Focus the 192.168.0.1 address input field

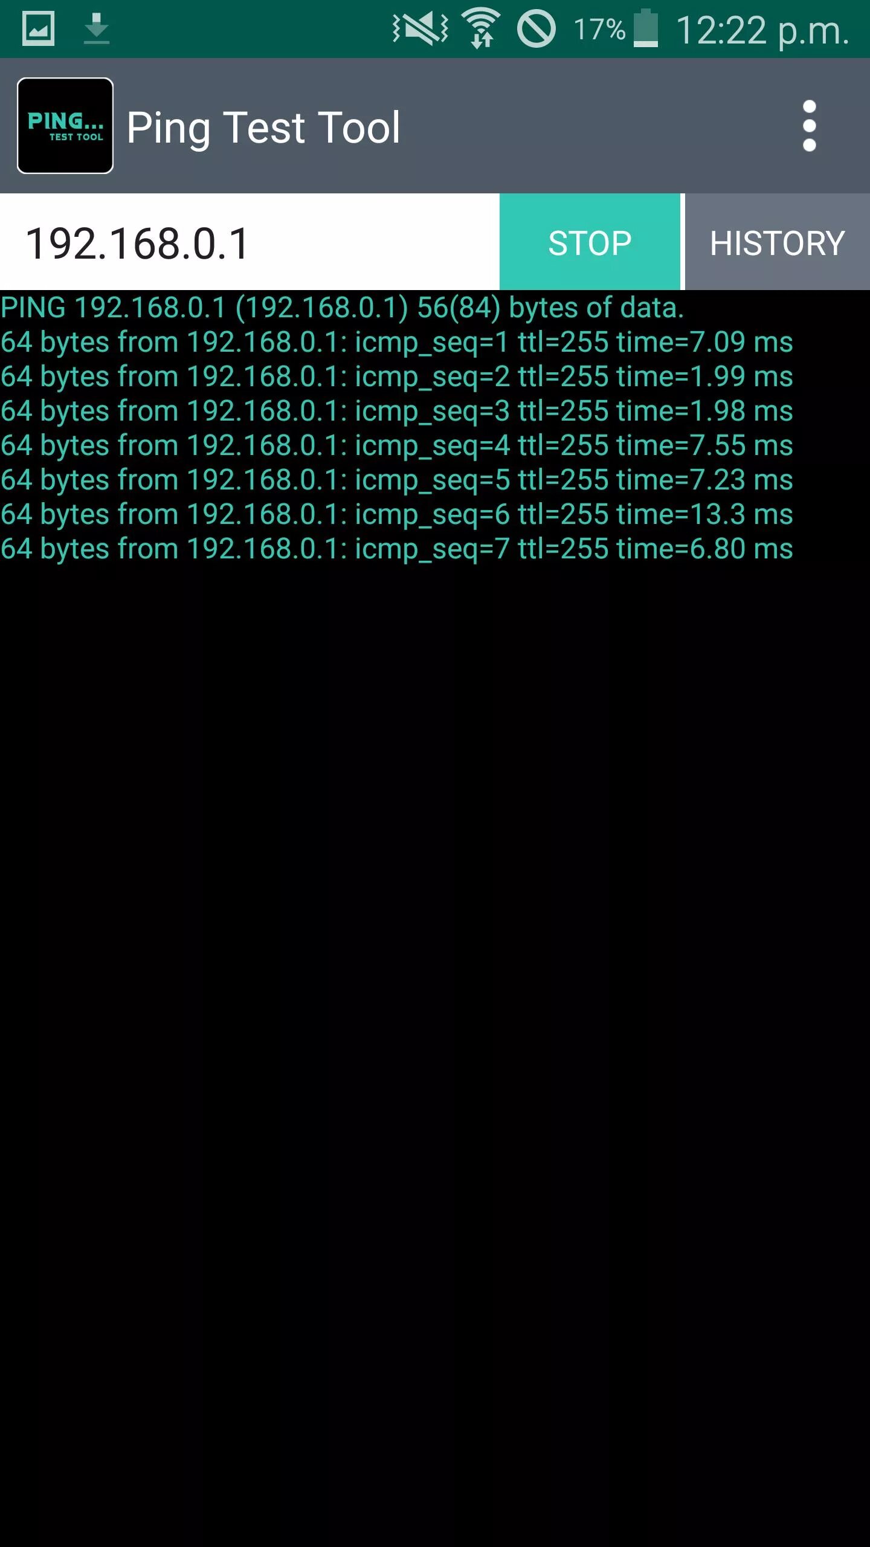coord(250,242)
